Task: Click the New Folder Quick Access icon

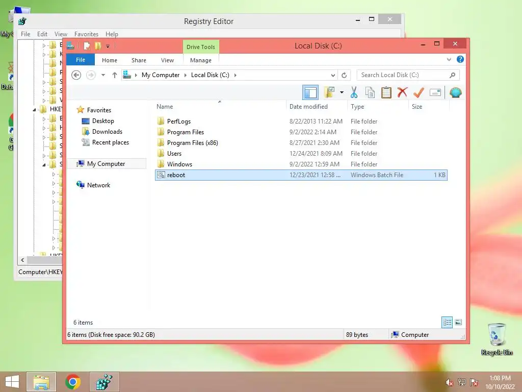Action: coord(98,46)
